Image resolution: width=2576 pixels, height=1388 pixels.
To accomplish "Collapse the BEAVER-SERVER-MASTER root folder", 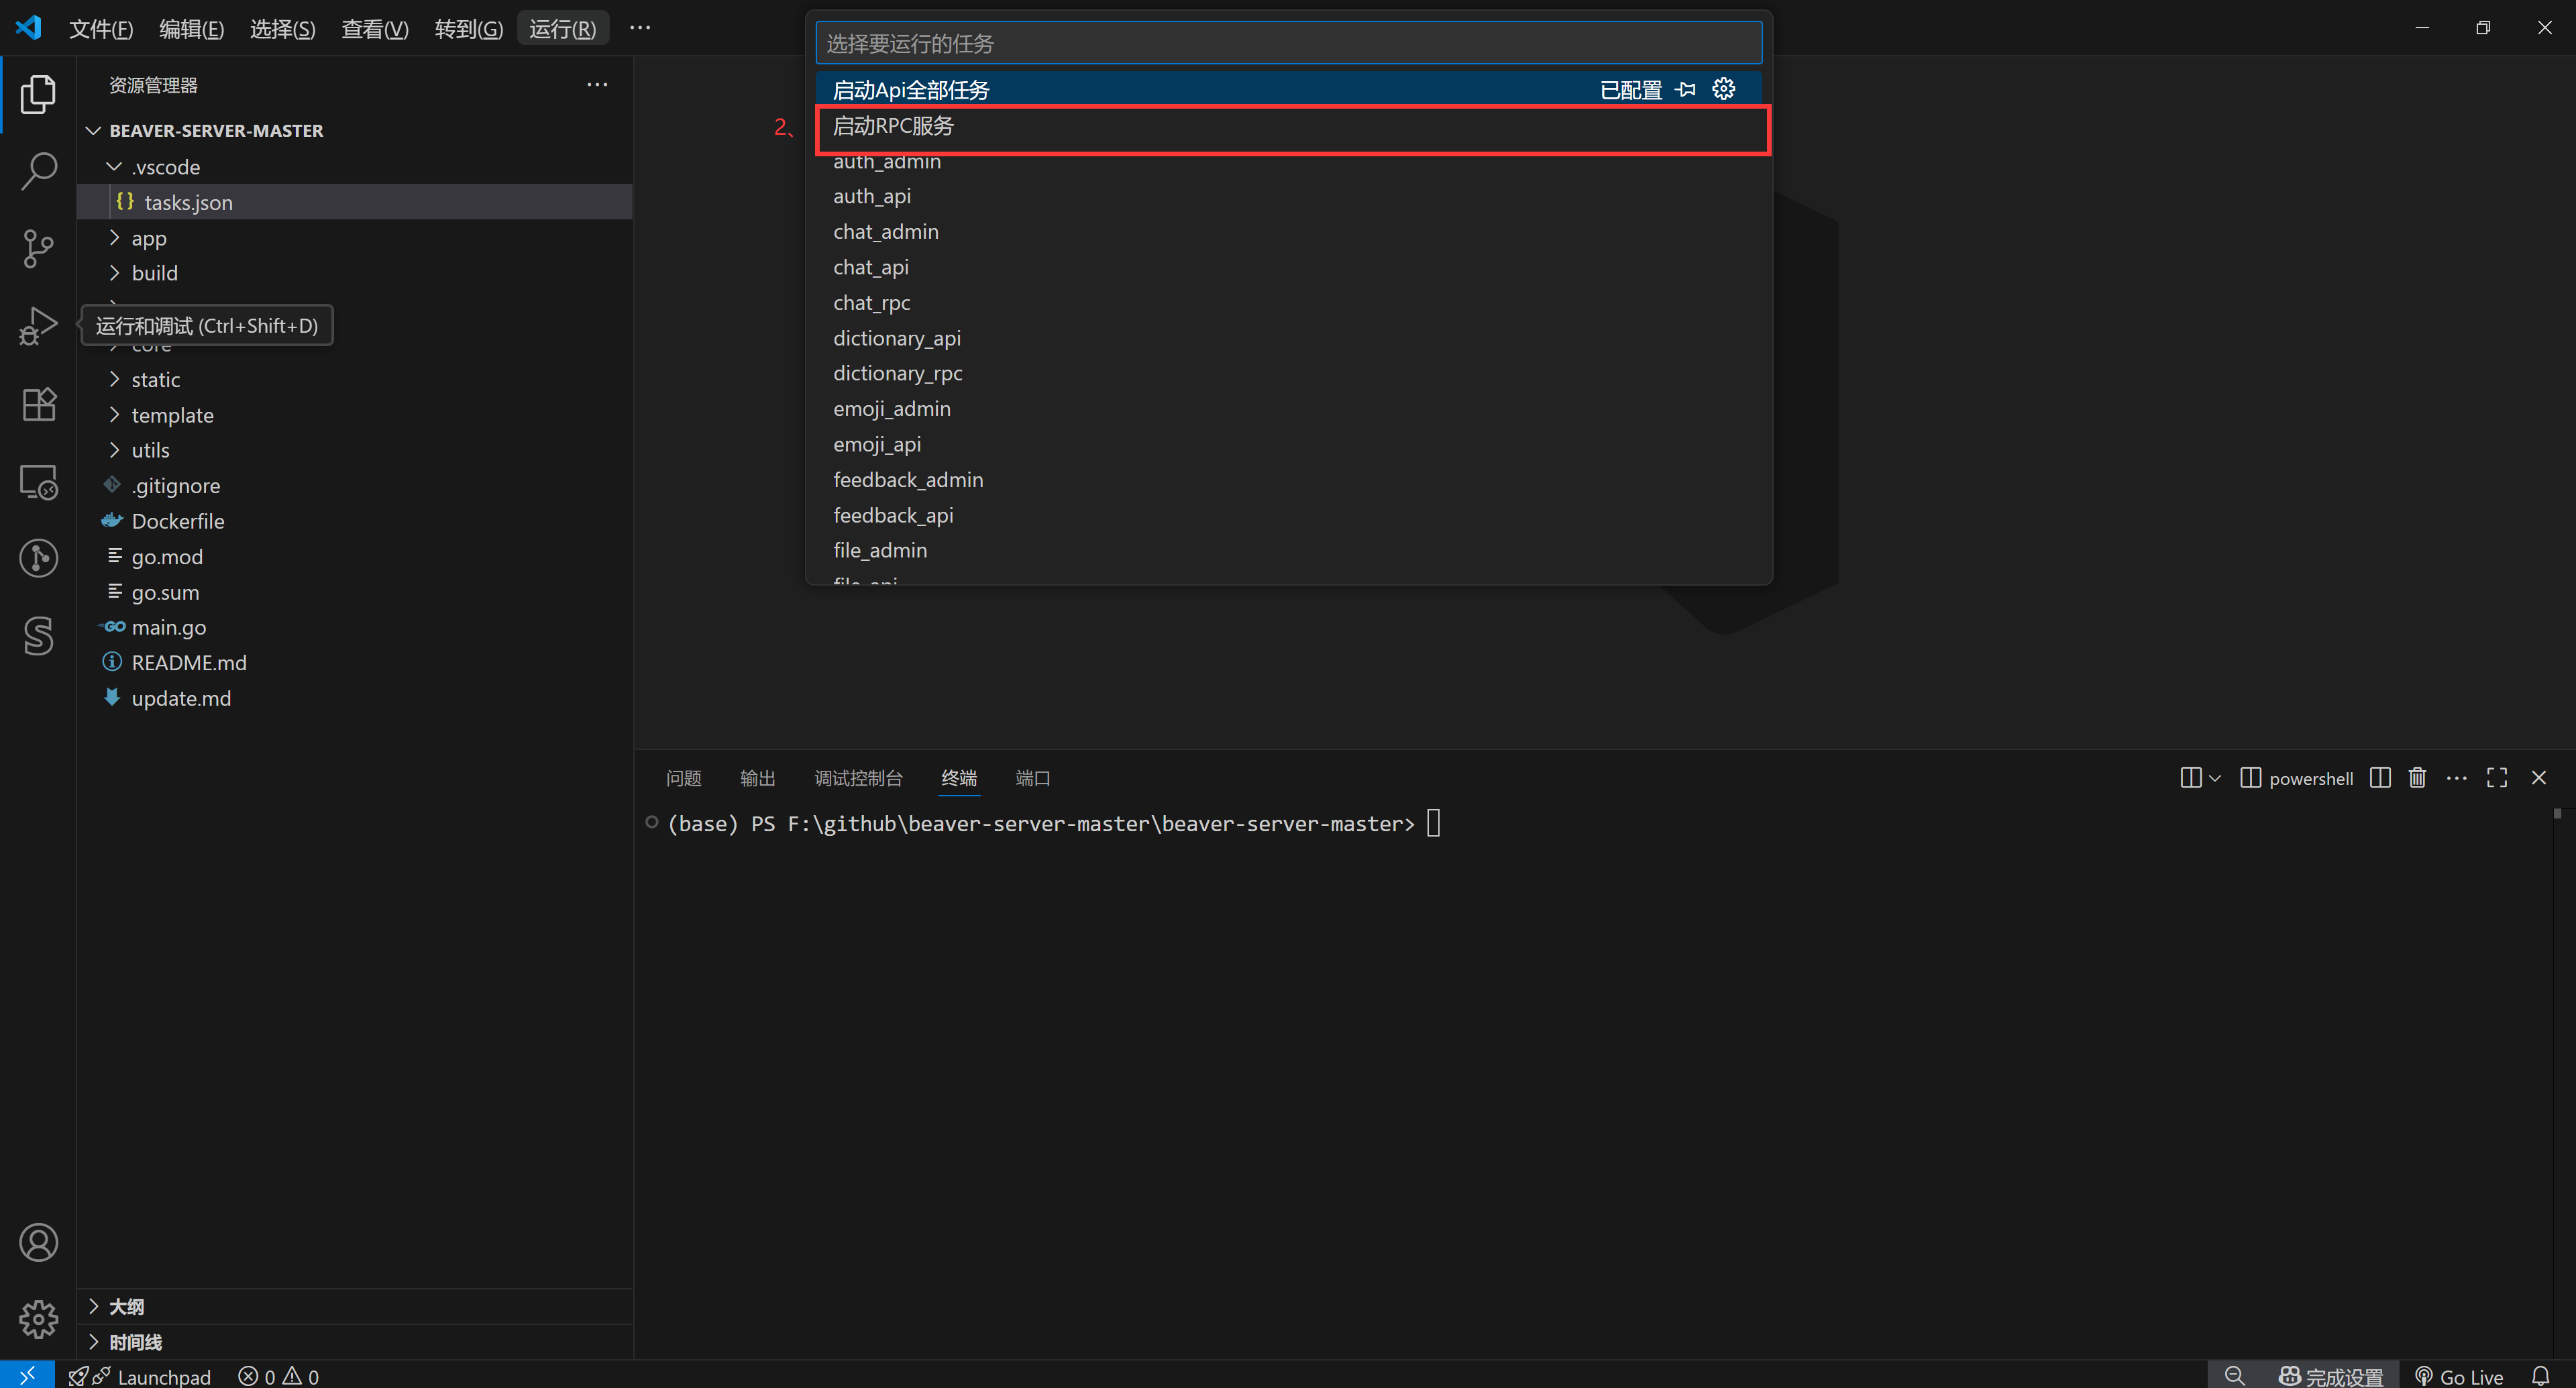I will (x=93, y=131).
